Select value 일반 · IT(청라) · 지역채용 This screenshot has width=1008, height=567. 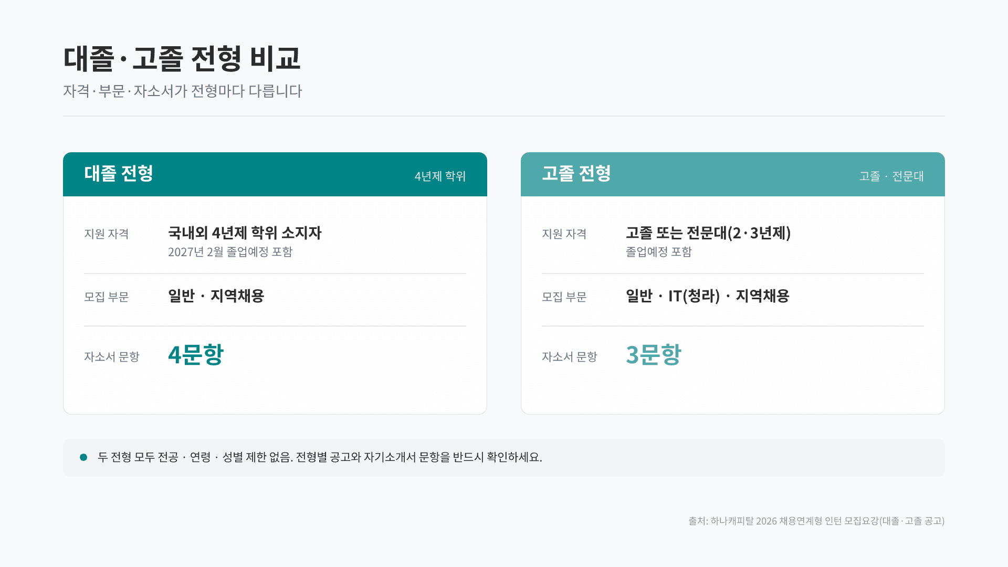pyautogui.click(x=708, y=296)
